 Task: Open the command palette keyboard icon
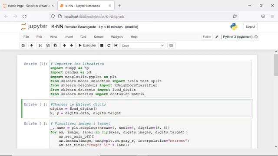tap(171, 45)
